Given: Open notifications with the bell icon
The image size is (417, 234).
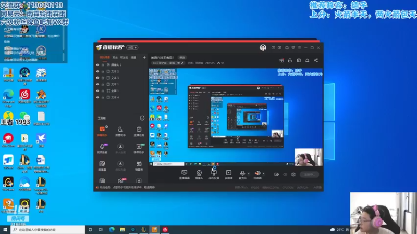Looking at the screenshot, I should (307, 60).
